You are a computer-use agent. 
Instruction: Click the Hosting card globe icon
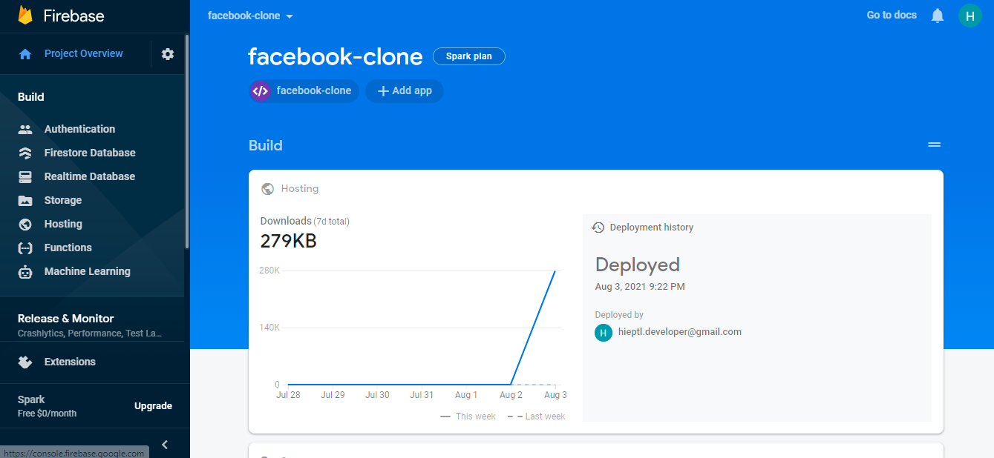coord(267,189)
